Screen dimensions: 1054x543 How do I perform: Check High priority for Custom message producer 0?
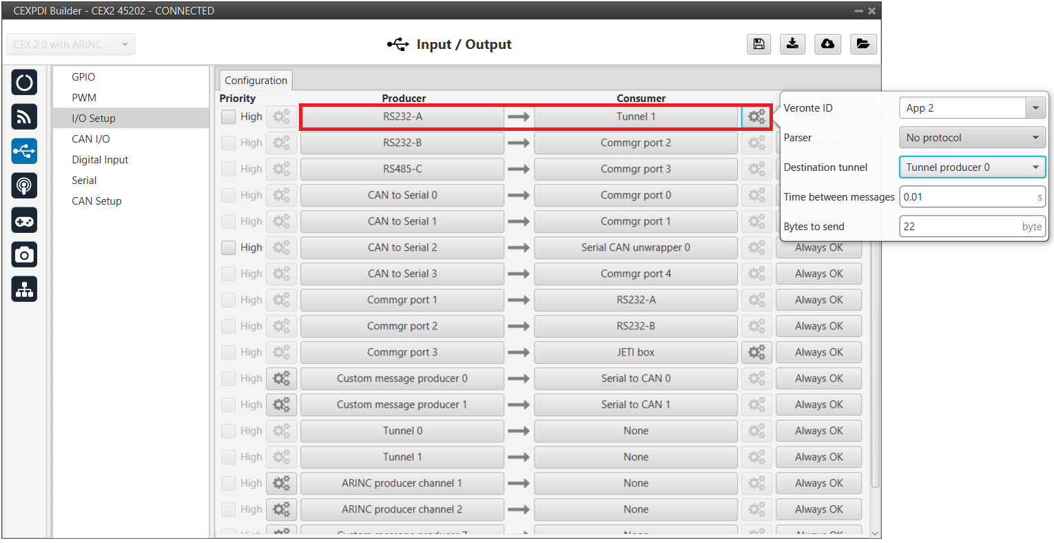tap(229, 378)
